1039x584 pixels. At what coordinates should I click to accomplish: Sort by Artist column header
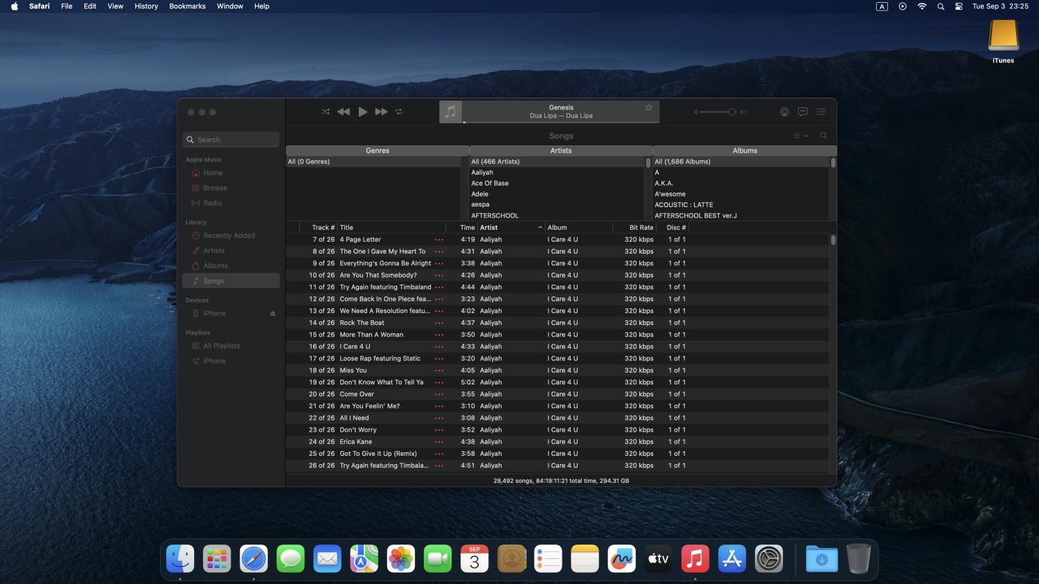point(511,227)
